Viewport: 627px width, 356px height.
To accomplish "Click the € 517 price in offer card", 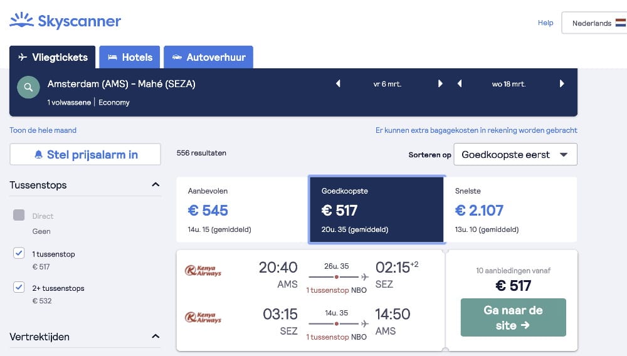I will tap(513, 286).
